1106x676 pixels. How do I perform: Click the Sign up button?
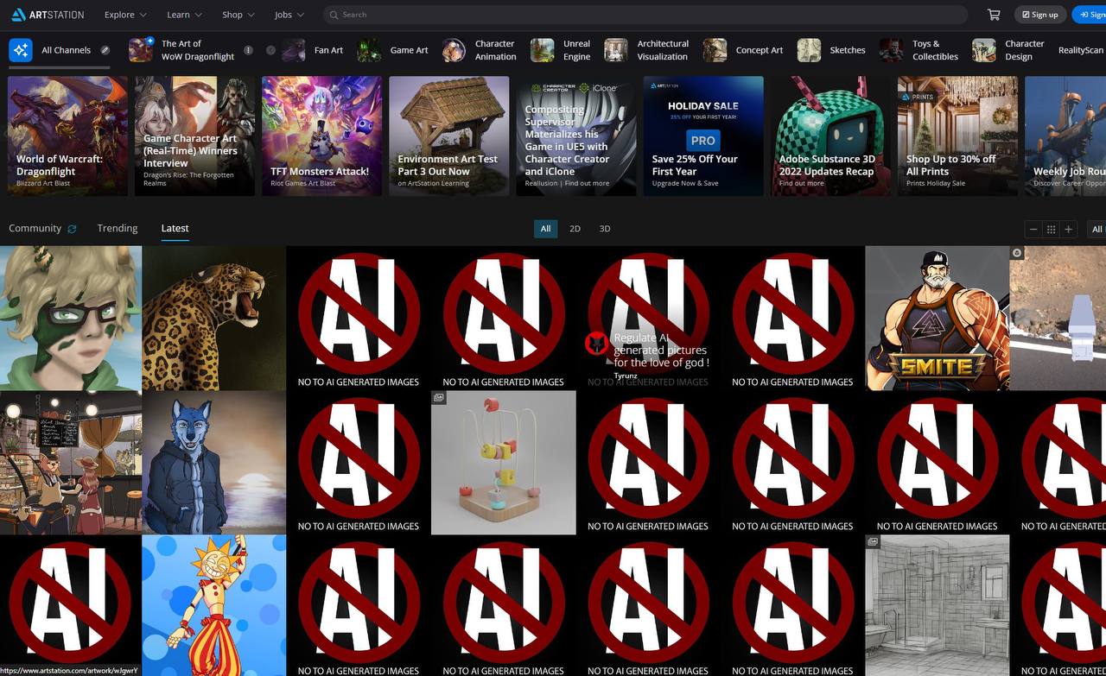click(x=1039, y=15)
